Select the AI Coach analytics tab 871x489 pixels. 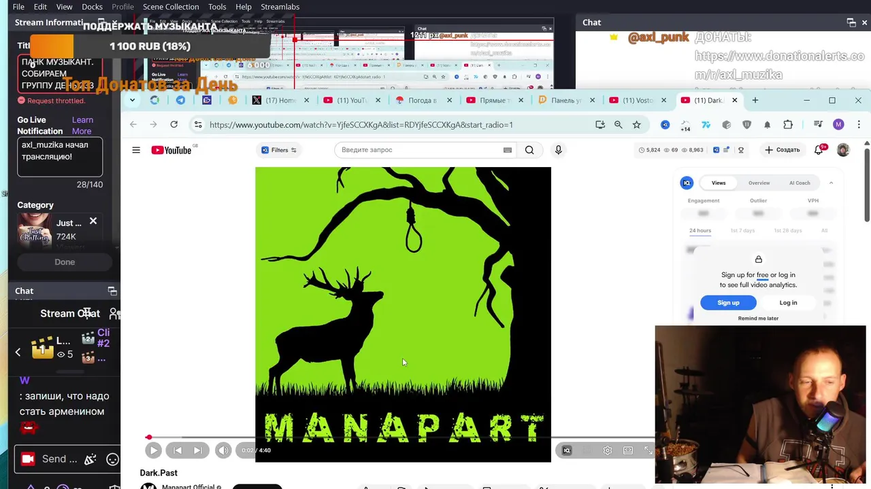coord(800,183)
